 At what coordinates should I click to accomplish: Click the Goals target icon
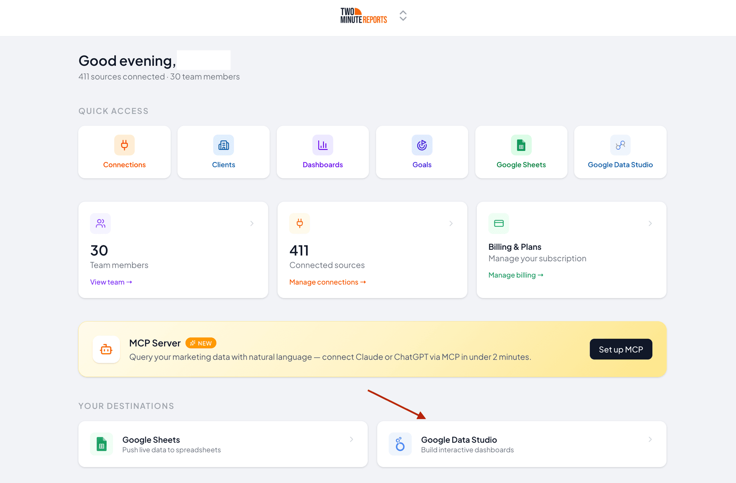(x=422, y=145)
